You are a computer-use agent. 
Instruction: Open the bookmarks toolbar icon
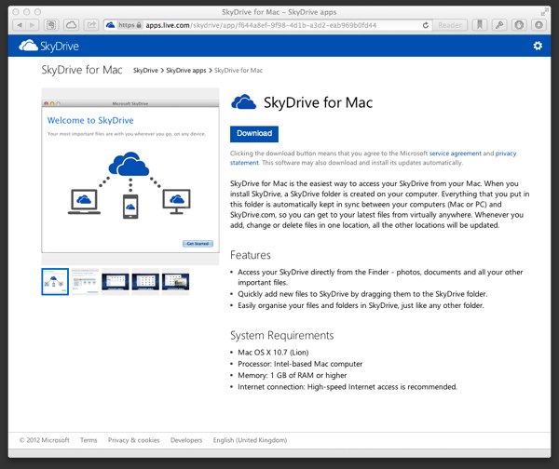coord(480,25)
